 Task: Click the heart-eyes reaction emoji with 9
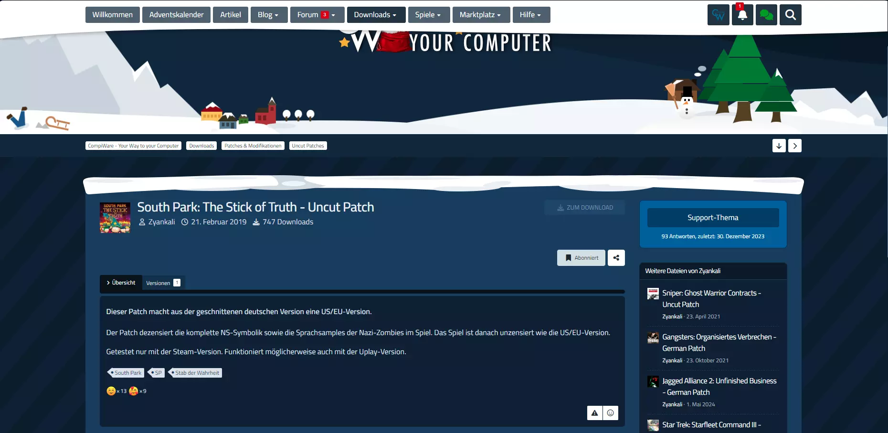click(134, 391)
